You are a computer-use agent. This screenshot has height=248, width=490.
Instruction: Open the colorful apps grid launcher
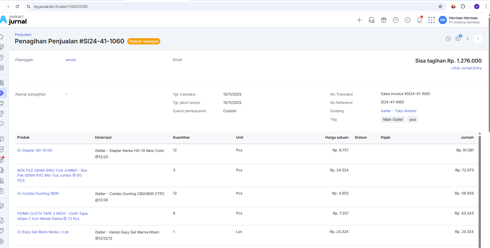pyautogui.click(x=431, y=20)
